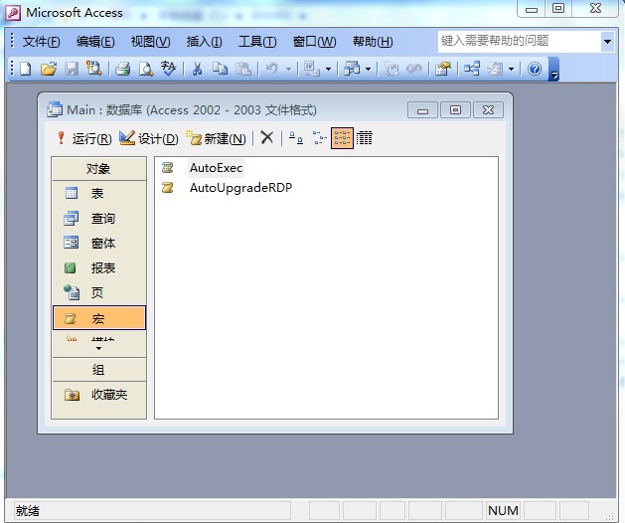The width and height of the screenshot is (625, 523).
Task: Click the Print toolbar icon
Action: [x=123, y=69]
